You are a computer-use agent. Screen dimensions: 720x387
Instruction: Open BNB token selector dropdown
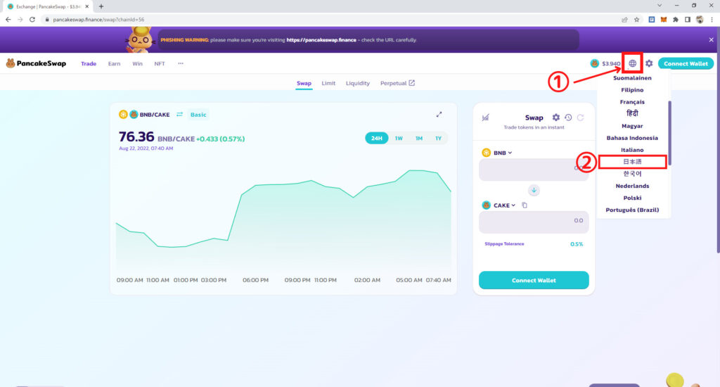[x=502, y=153]
